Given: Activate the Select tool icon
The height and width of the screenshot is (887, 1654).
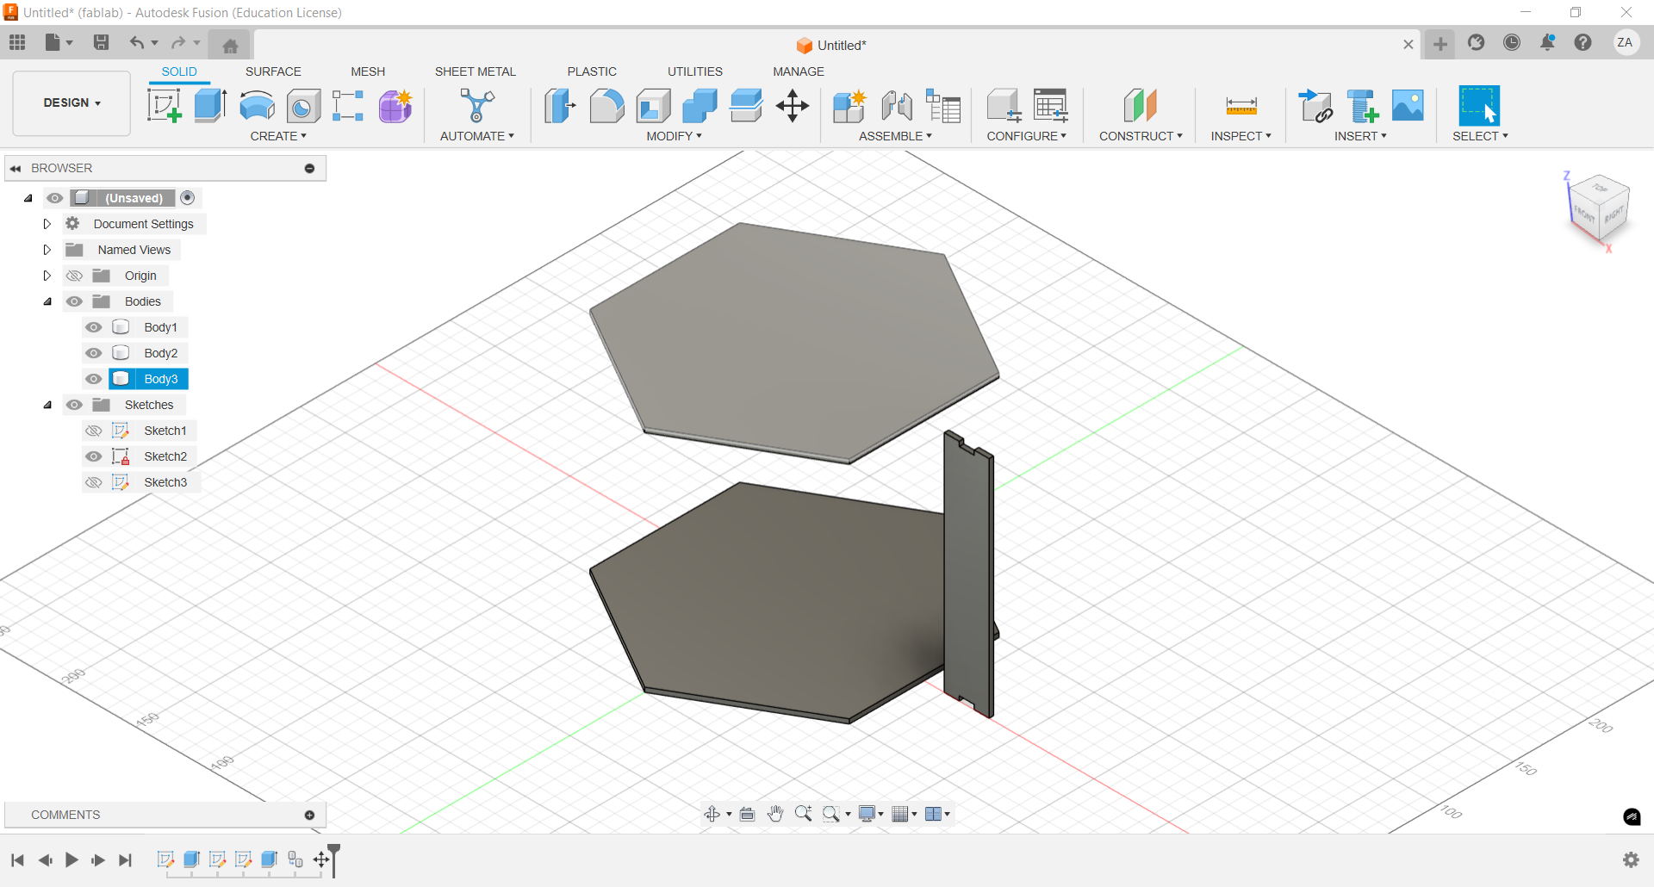Looking at the screenshot, I should point(1479,106).
